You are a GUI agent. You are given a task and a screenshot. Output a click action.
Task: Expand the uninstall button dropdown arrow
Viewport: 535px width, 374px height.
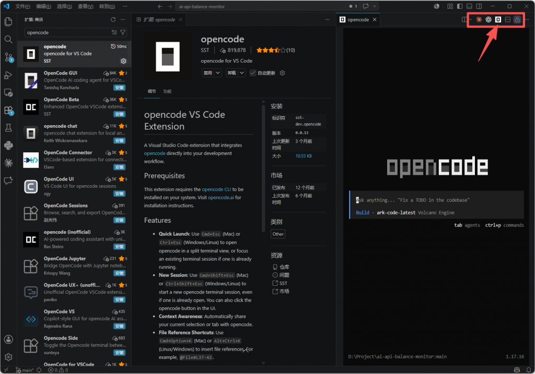click(242, 73)
